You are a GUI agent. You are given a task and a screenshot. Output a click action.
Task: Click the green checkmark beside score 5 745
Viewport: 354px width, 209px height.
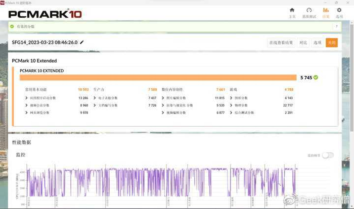tap(316, 77)
